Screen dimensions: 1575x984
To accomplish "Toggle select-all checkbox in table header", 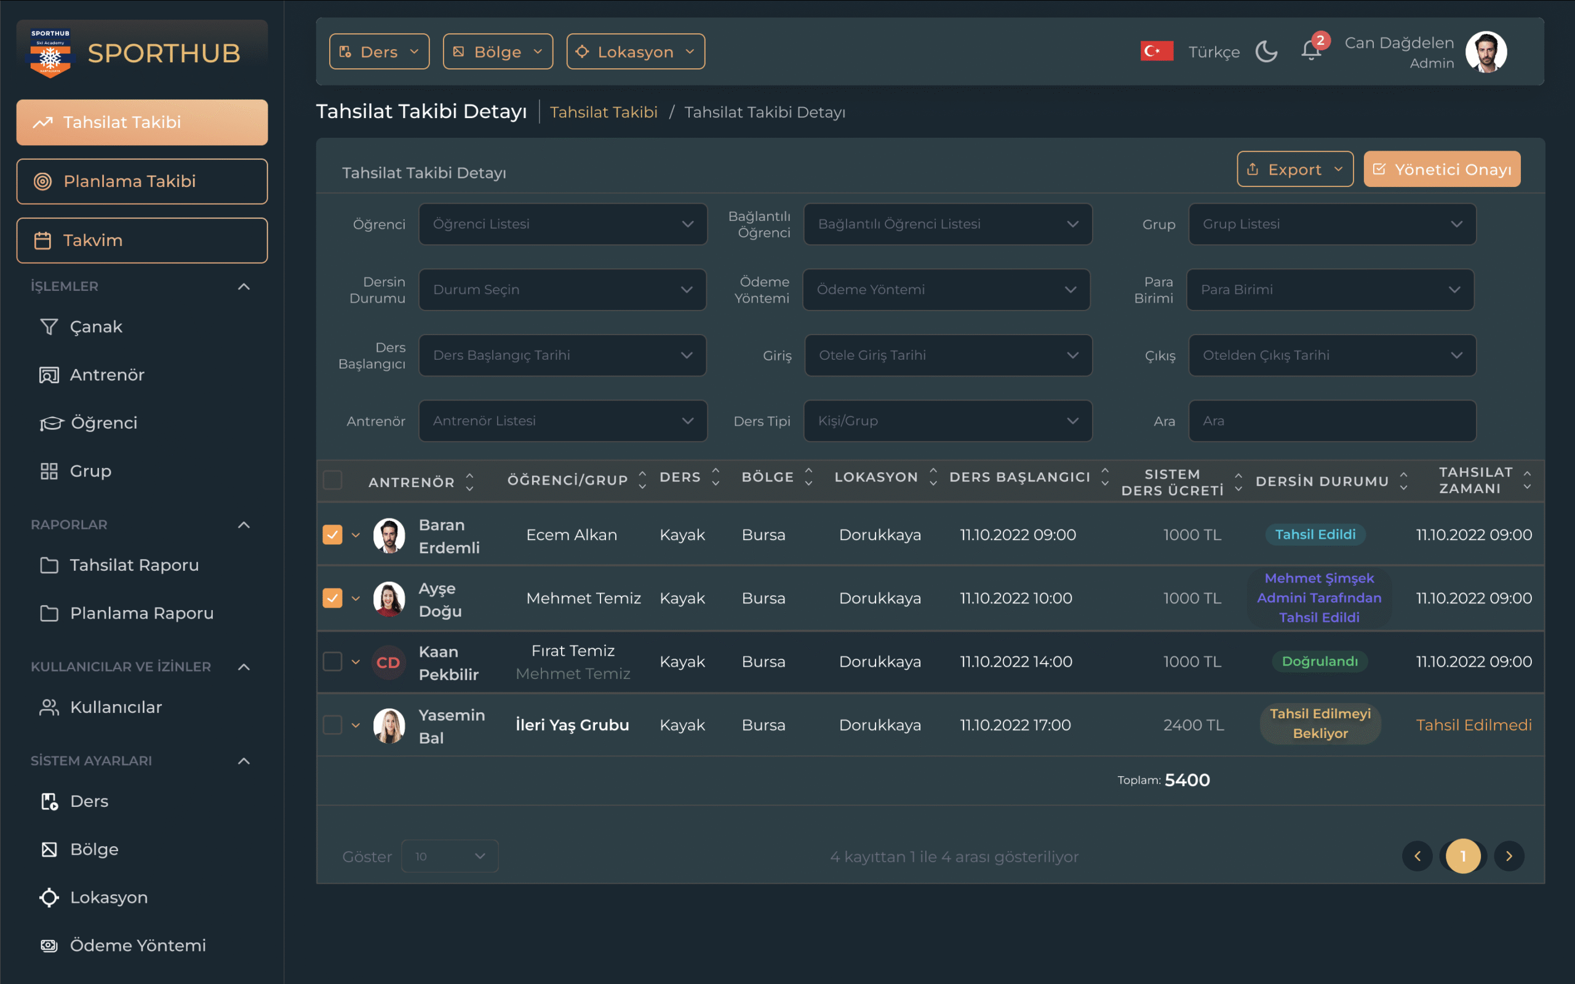I will (333, 480).
